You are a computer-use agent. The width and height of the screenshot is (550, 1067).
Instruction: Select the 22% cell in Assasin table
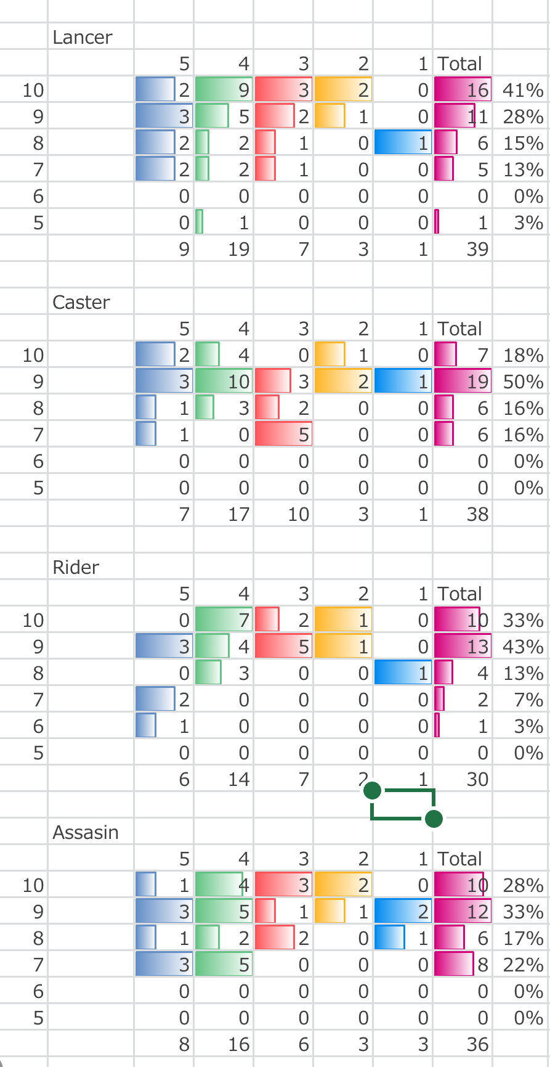click(x=522, y=965)
